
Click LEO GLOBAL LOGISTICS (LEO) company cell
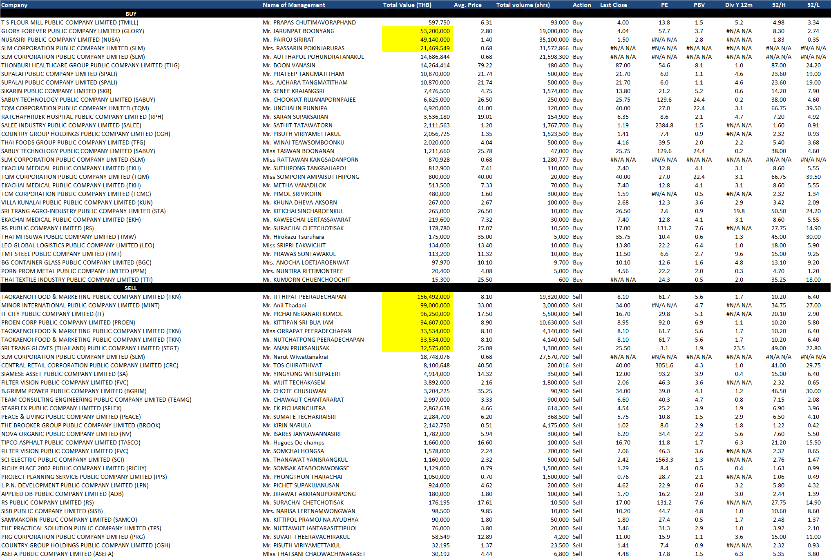point(78,245)
